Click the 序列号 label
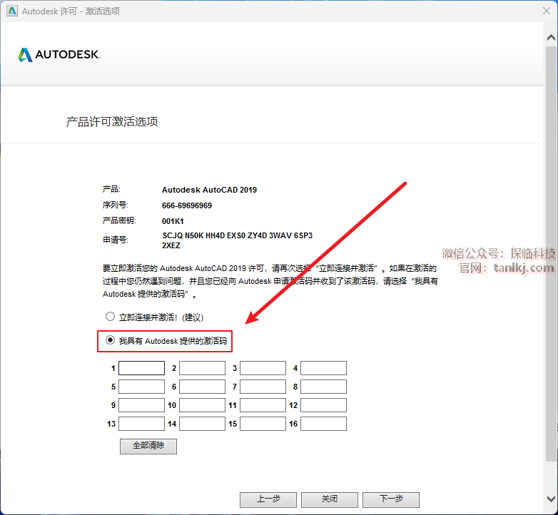This screenshot has width=558, height=515. pyautogui.click(x=116, y=205)
